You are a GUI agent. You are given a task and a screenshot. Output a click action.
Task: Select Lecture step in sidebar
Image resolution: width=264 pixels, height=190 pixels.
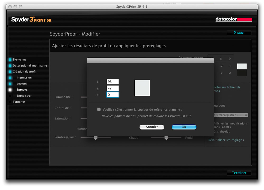[22, 84]
